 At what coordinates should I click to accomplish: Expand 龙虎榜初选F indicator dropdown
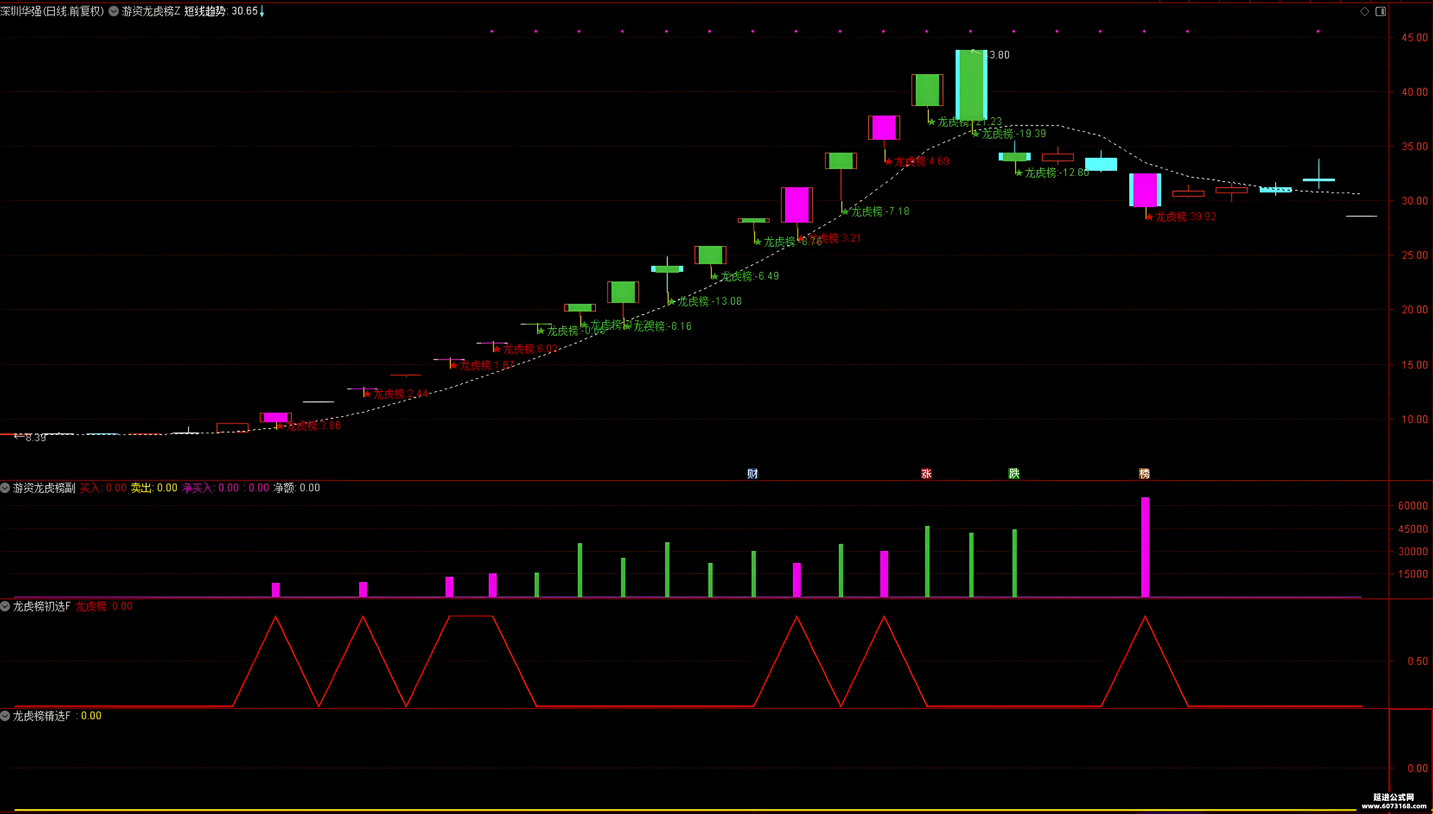point(5,606)
